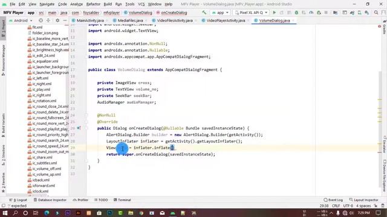
Task: Click the override gutter icon at line 26
Action: point(79,128)
